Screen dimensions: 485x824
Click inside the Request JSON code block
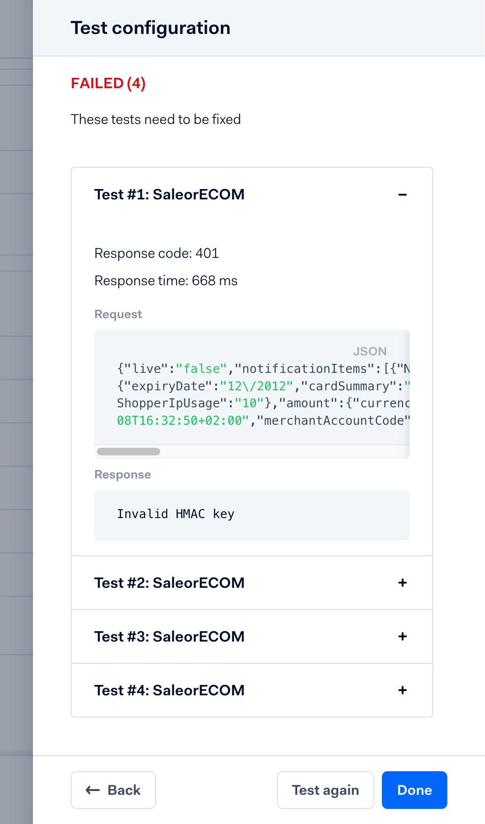click(251, 394)
